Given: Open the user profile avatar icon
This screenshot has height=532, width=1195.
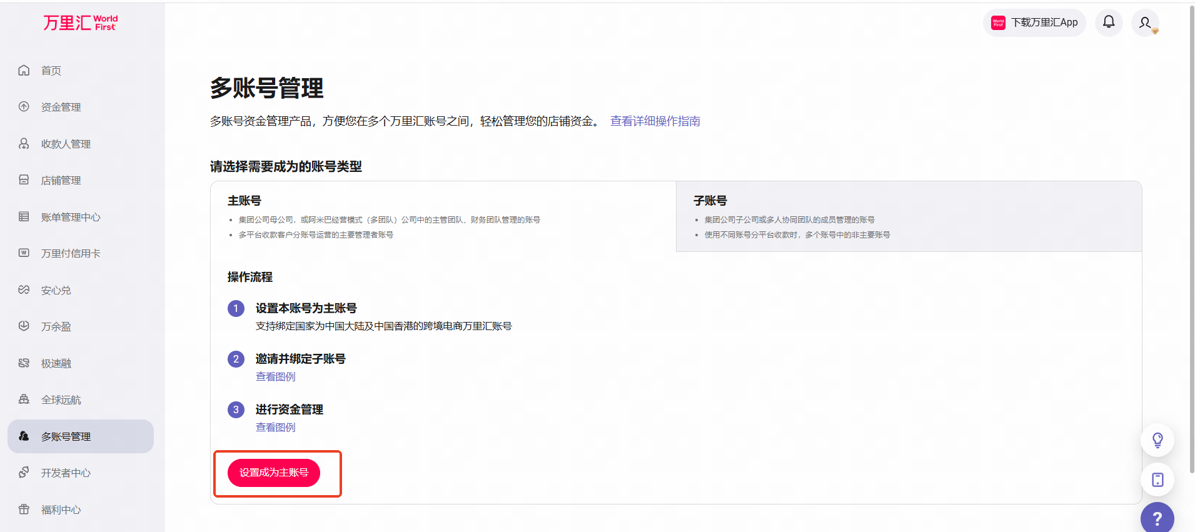Looking at the screenshot, I should (1145, 23).
